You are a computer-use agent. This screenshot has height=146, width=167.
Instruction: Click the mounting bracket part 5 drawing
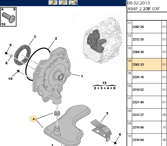click(x=101, y=130)
